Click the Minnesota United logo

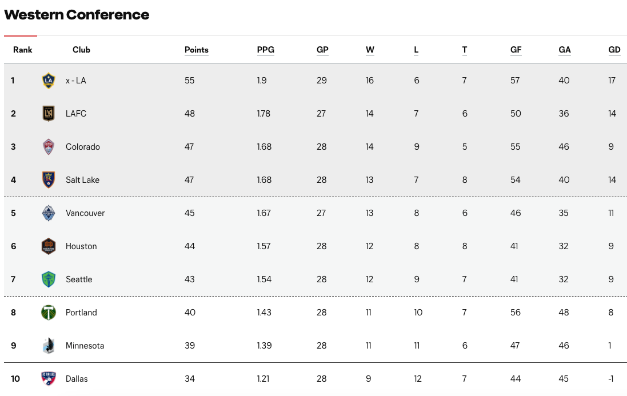click(49, 346)
